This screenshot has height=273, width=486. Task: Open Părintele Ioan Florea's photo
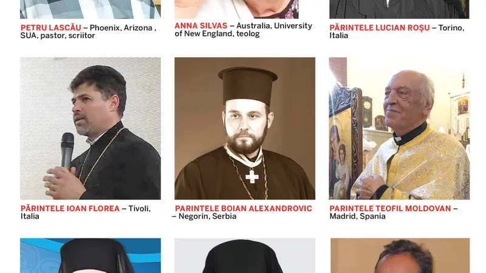(x=91, y=128)
